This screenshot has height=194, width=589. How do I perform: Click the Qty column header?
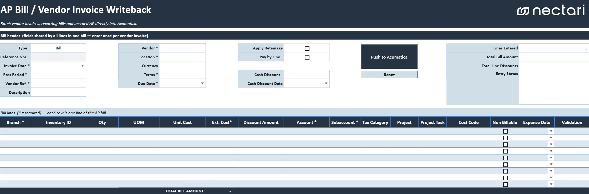[102, 122]
